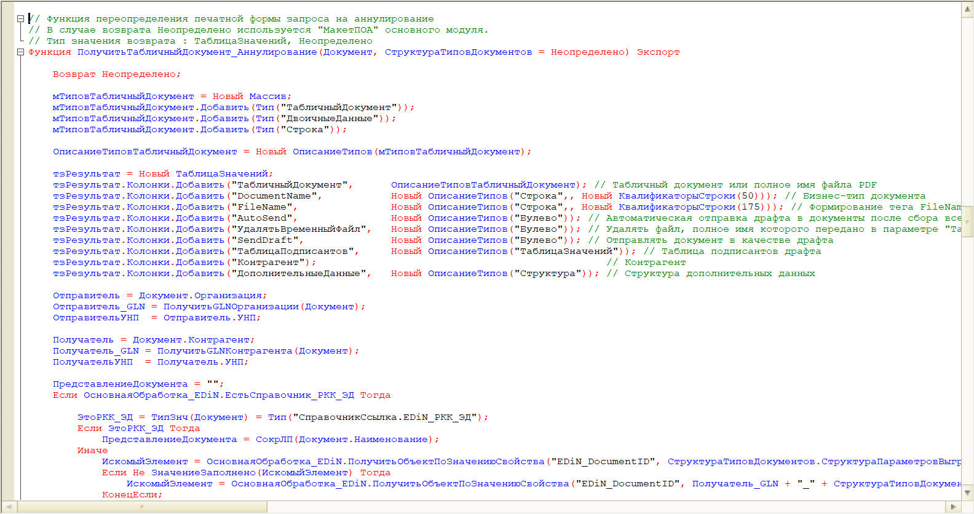Viewport: 974px width, 514px height.
Task: Click the vertical scrollbar up arrow
Action: click(967, 10)
